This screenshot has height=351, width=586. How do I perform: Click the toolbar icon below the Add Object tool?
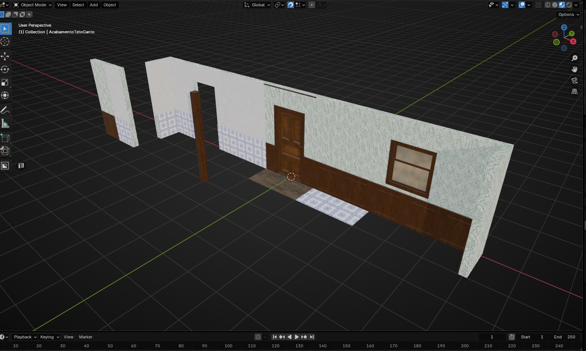[5, 166]
